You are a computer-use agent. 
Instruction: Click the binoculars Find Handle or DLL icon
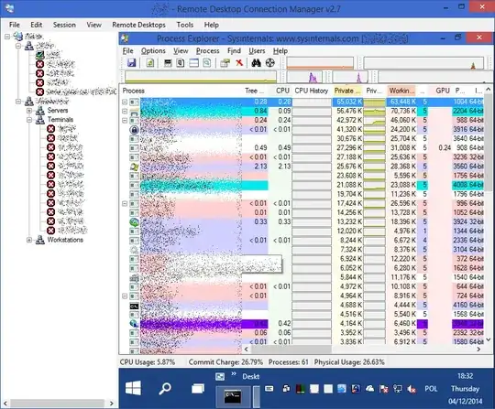pyautogui.click(x=256, y=63)
